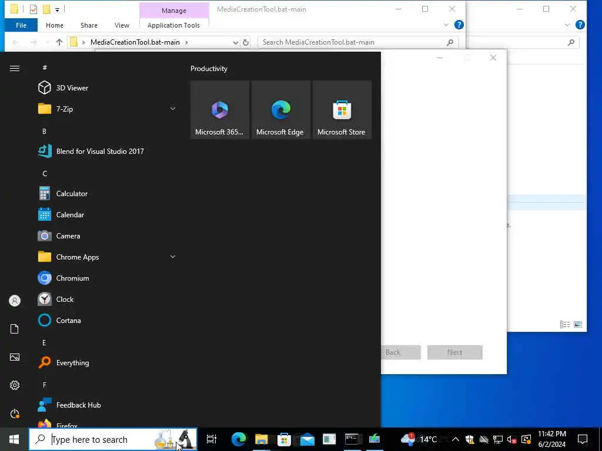Switch to large icons view in background window
The width and height of the screenshot is (602, 451).
(x=578, y=324)
